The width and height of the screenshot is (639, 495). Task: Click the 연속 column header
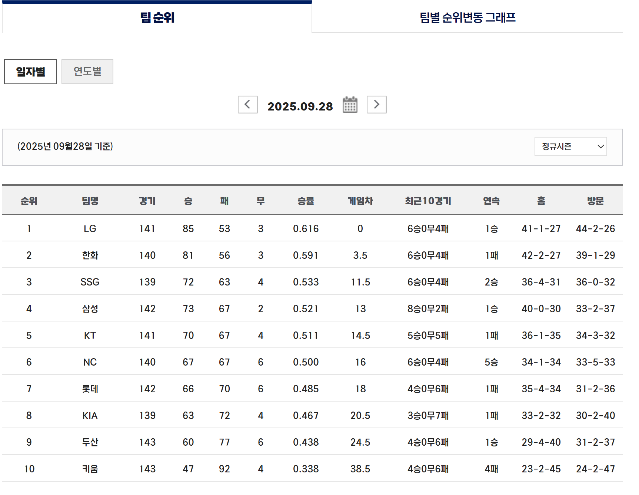coord(491,201)
